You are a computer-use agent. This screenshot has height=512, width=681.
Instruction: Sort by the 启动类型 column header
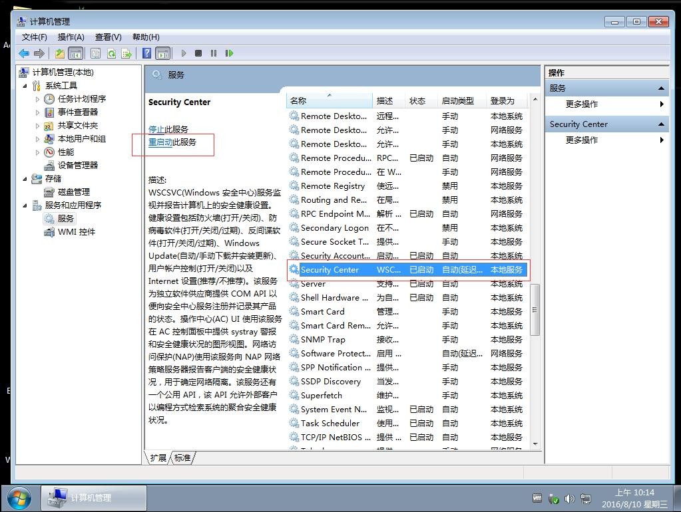[x=462, y=100]
